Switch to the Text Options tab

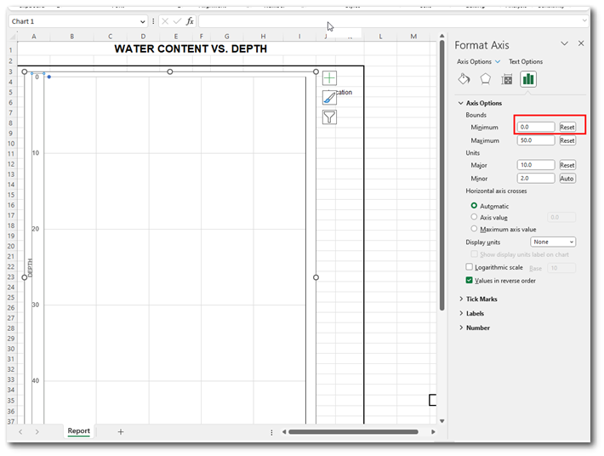tap(525, 61)
